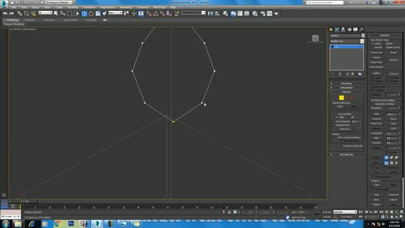
Task: Switch to the Freeform ribbon tab
Action: click(x=30, y=20)
